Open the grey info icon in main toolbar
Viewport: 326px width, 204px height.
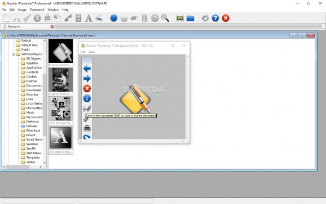pyautogui.click(x=37, y=18)
